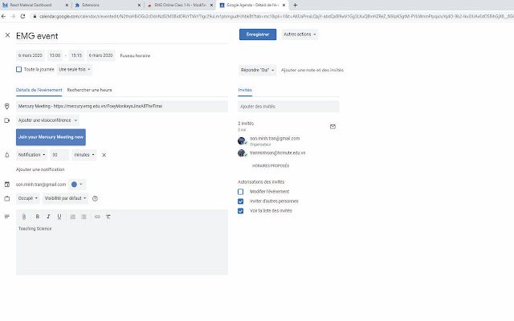The image size is (514, 321).
Task: Toggle italic formatting in description
Action: pos(48,217)
